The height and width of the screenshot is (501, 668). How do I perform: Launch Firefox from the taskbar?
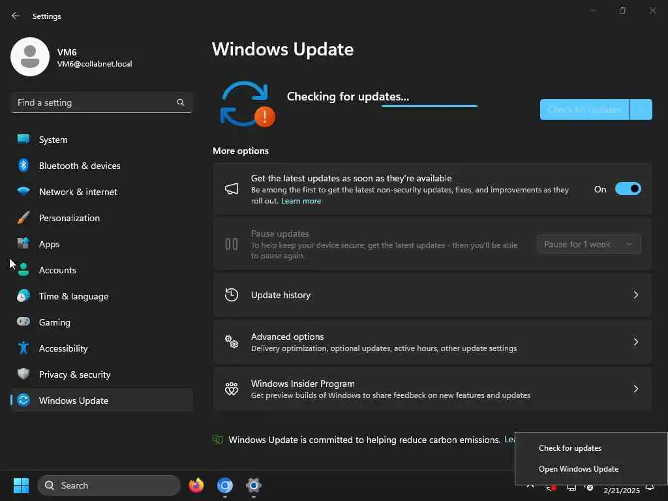pos(196,485)
